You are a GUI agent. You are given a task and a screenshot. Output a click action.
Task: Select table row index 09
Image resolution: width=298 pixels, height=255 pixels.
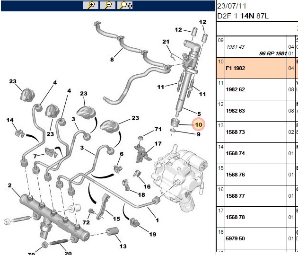(220, 41)
